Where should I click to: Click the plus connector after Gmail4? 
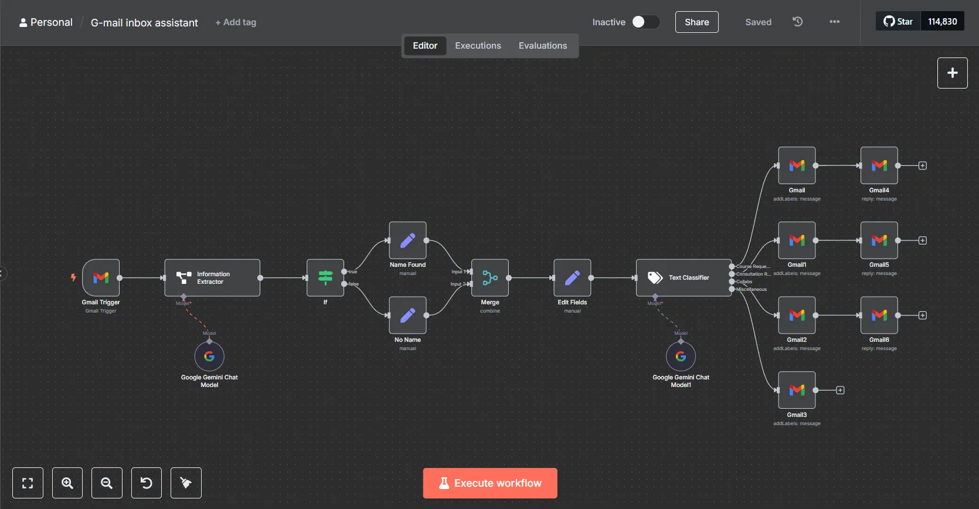922,166
